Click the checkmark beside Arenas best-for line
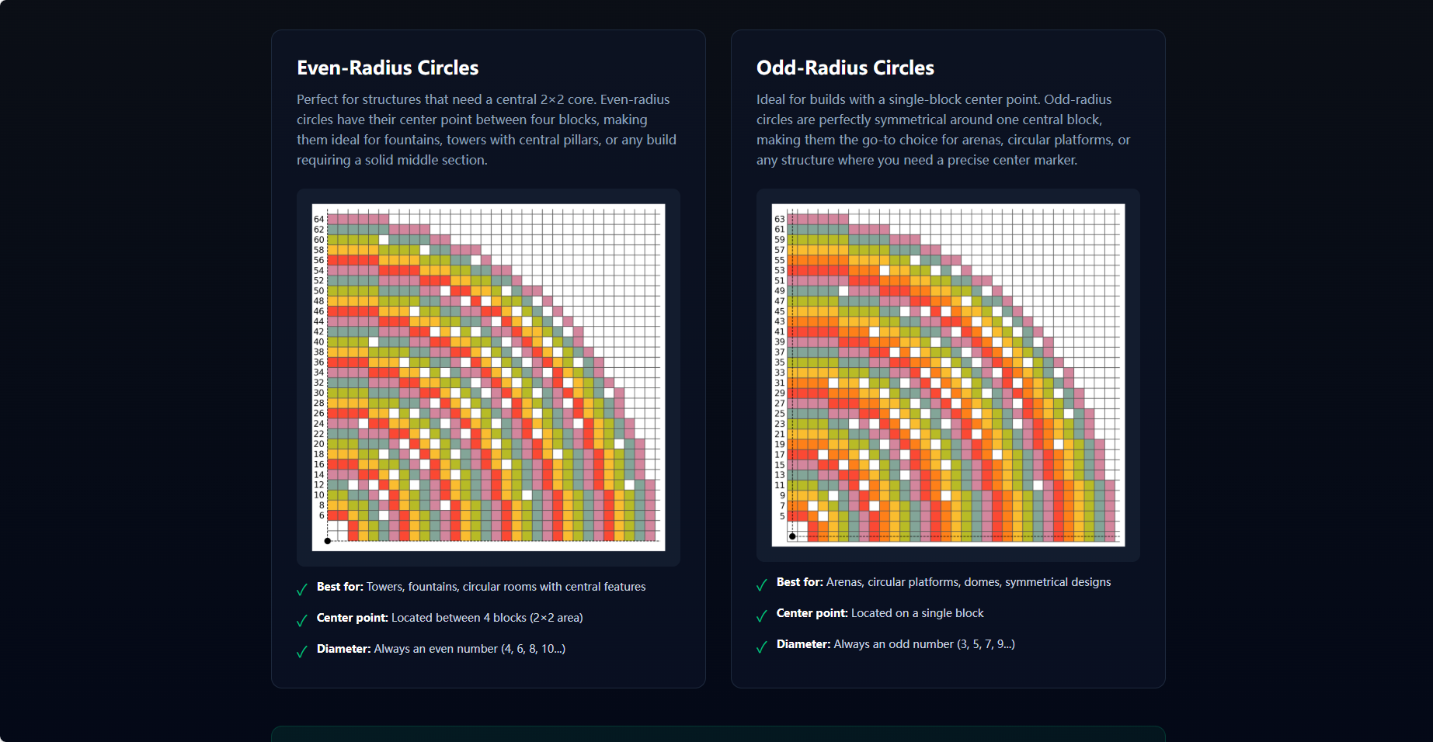 [x=761, y=585]
